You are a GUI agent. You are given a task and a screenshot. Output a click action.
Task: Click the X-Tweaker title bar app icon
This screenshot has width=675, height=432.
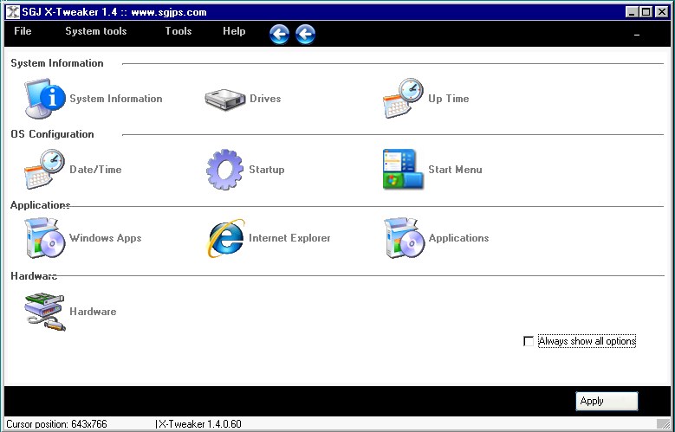pos(13,11)
